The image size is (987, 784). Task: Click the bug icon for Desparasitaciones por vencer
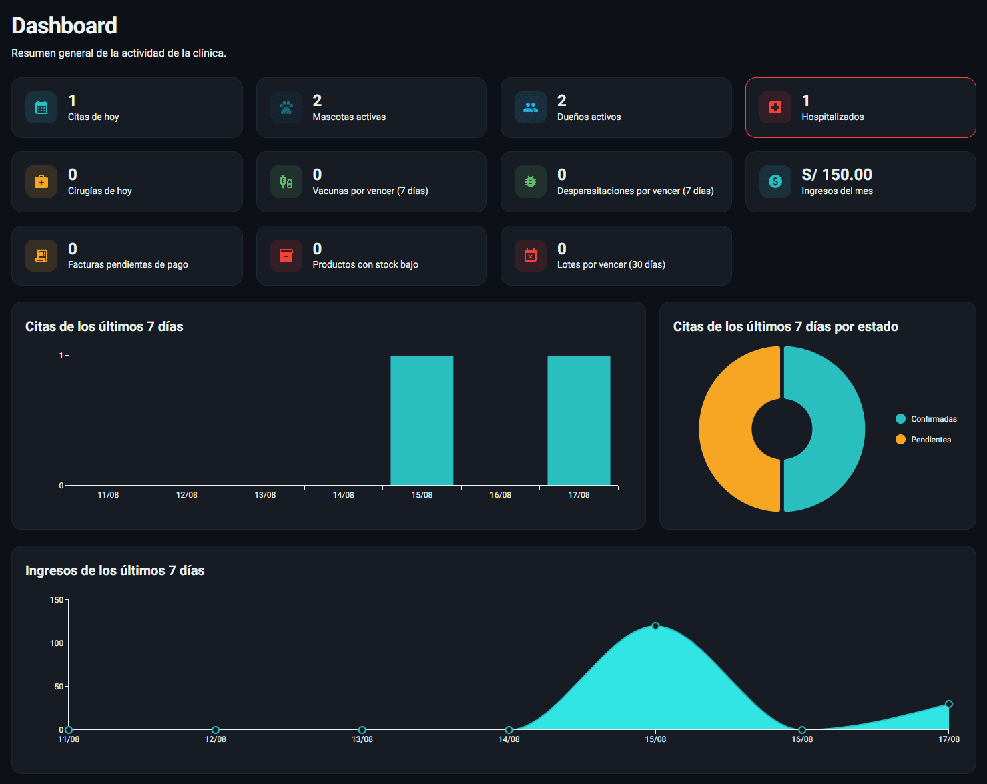pos(531,182)
